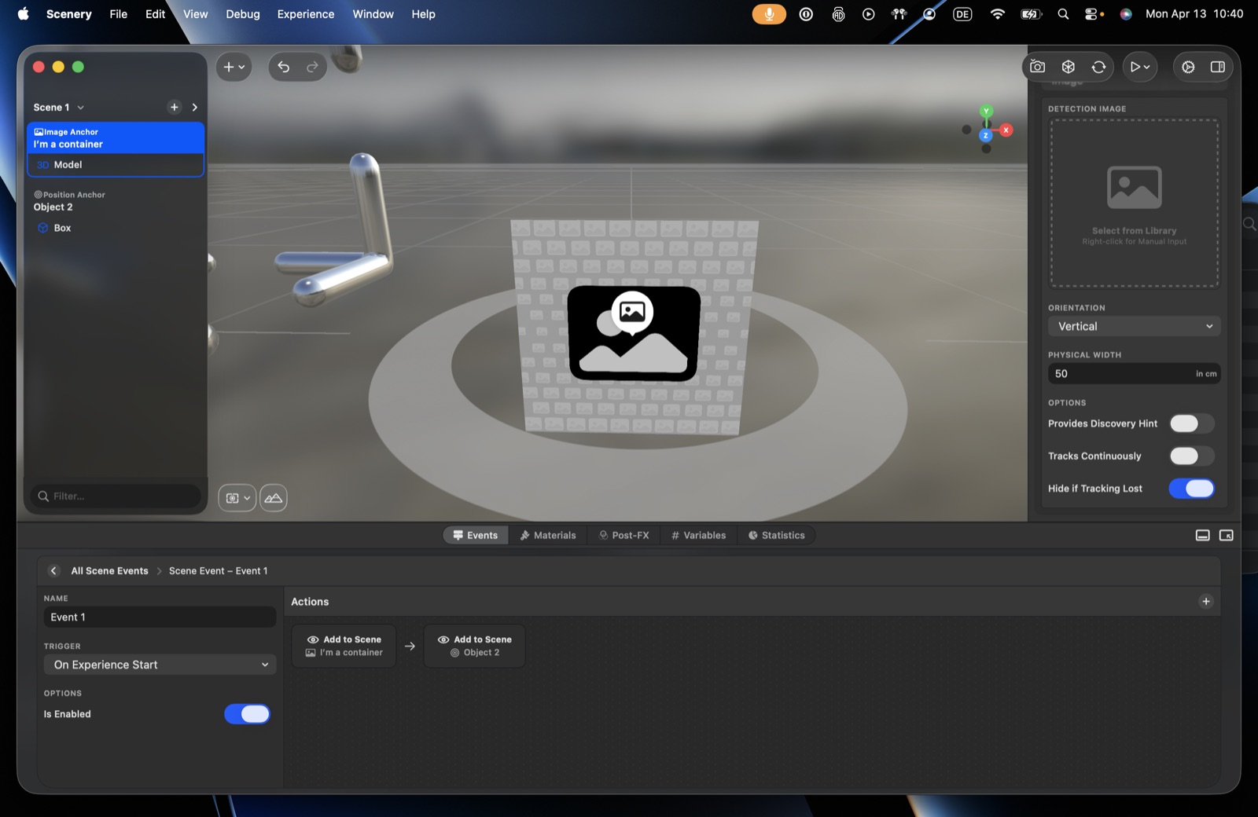Click the All Scene Events breadcrumb
Image resolution: width=1258 pixels, height=817 pixels.
pos(109,571)
